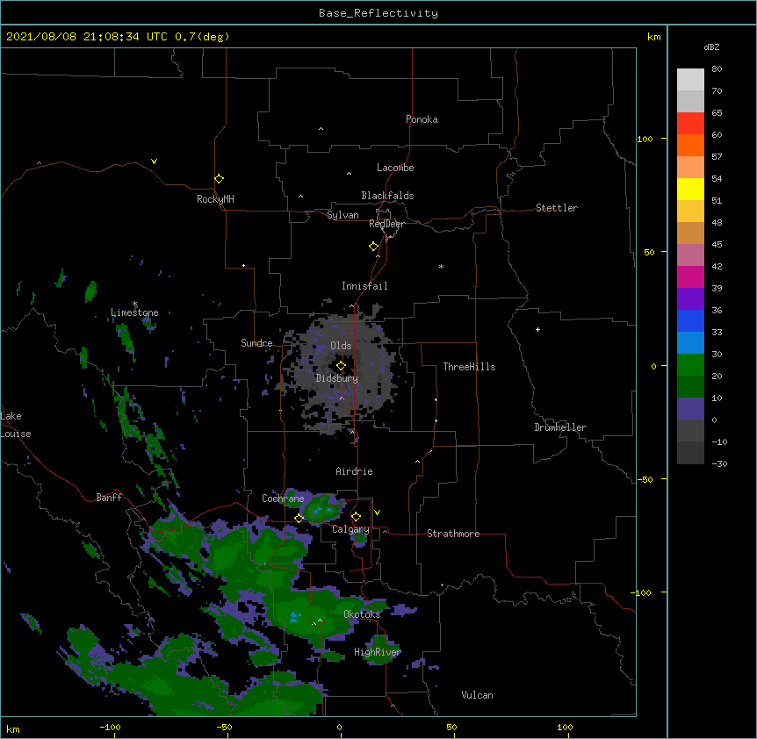This screenshot has width=757, height=739.
Task: Select the radar site diamond between Olds and Didsbury
Action: point(341,366)
